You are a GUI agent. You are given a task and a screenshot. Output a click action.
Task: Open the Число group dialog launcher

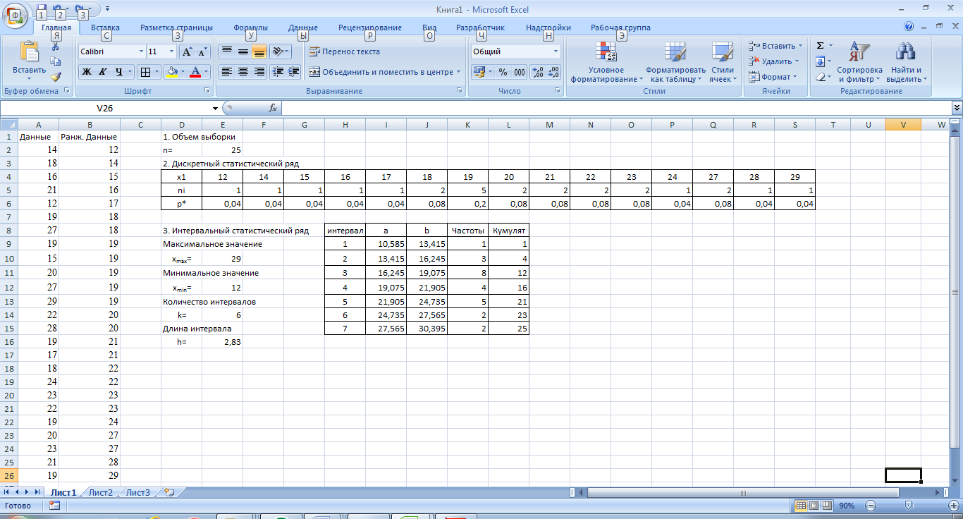[558, 91]
